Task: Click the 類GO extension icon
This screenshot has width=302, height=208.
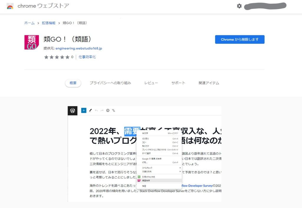Action: (x=32, y=42)
